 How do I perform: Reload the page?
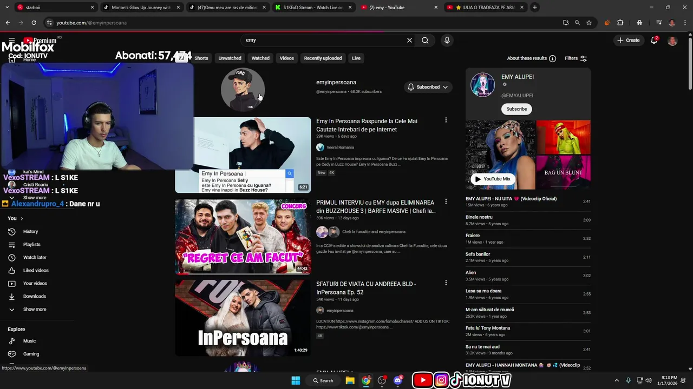[x=34, y=23]
